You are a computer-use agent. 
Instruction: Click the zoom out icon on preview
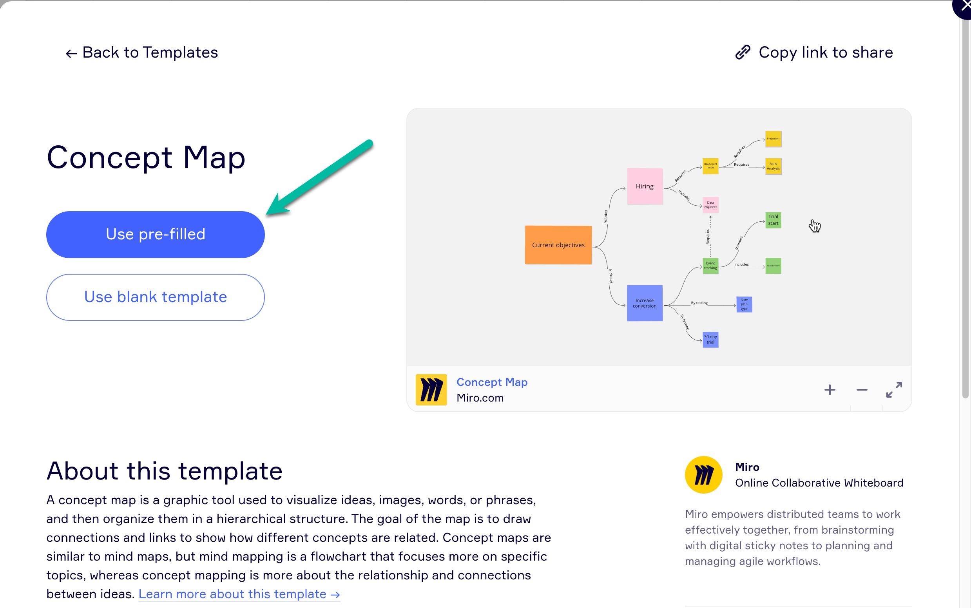(x=861, y=389)
